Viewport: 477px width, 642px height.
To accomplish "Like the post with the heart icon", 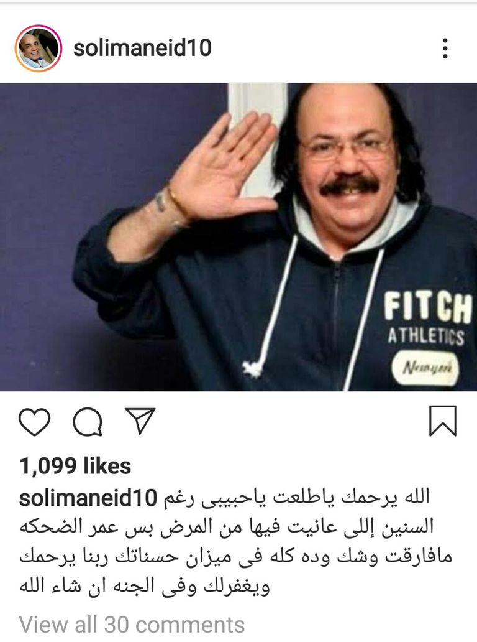I will 35,421.
